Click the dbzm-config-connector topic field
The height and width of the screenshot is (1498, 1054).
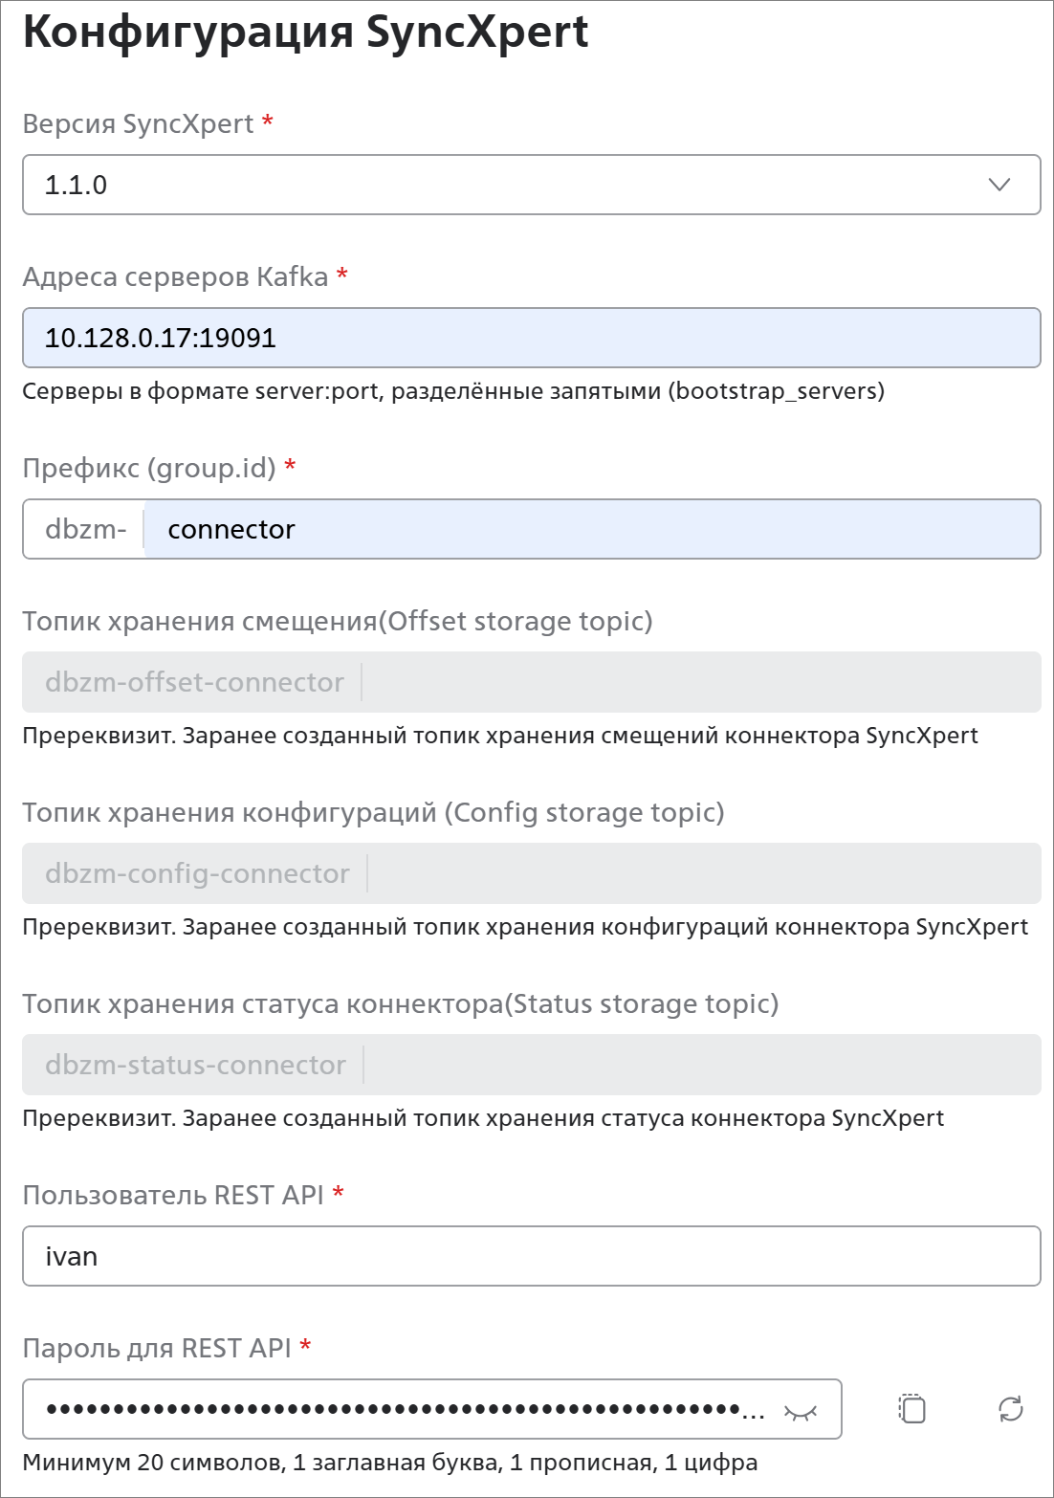tap(532, 873)
